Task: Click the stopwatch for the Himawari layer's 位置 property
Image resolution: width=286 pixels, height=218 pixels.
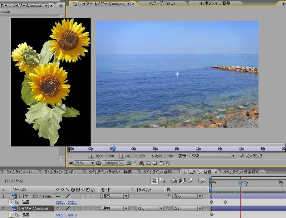Action: pyautogui.click(x=11, y=201)
